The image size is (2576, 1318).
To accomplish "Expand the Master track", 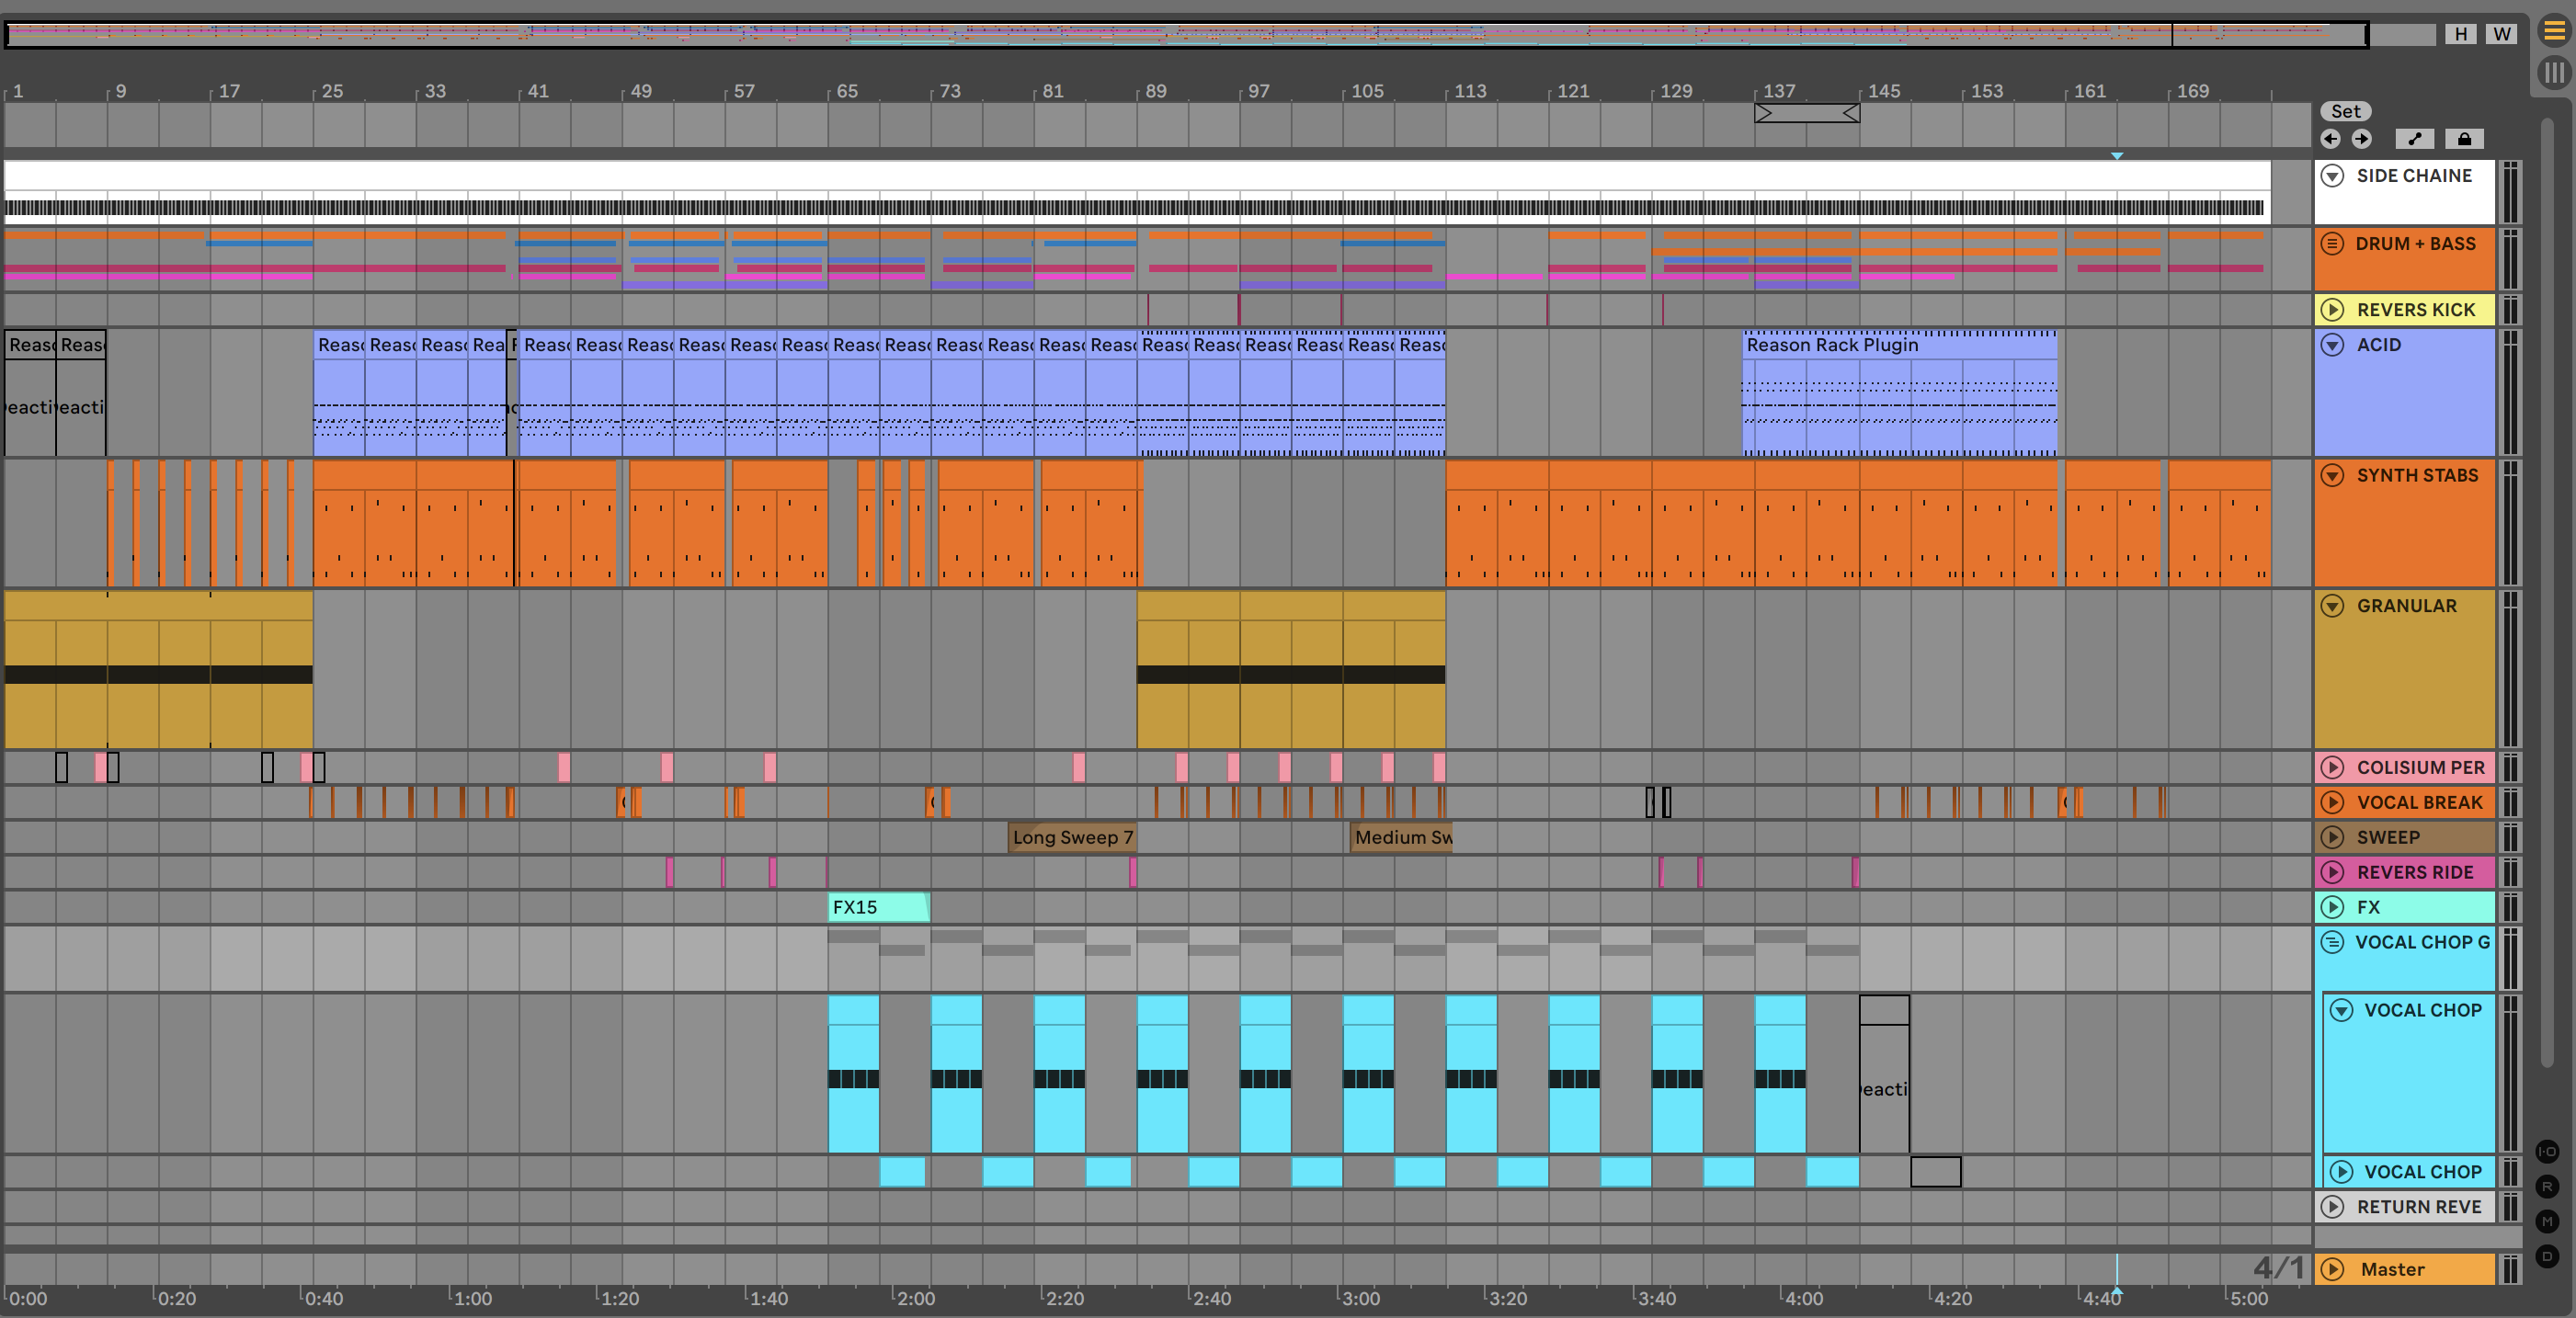I will [2332, 1269].
